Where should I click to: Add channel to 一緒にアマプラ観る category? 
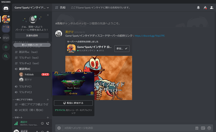click(48, 99)
